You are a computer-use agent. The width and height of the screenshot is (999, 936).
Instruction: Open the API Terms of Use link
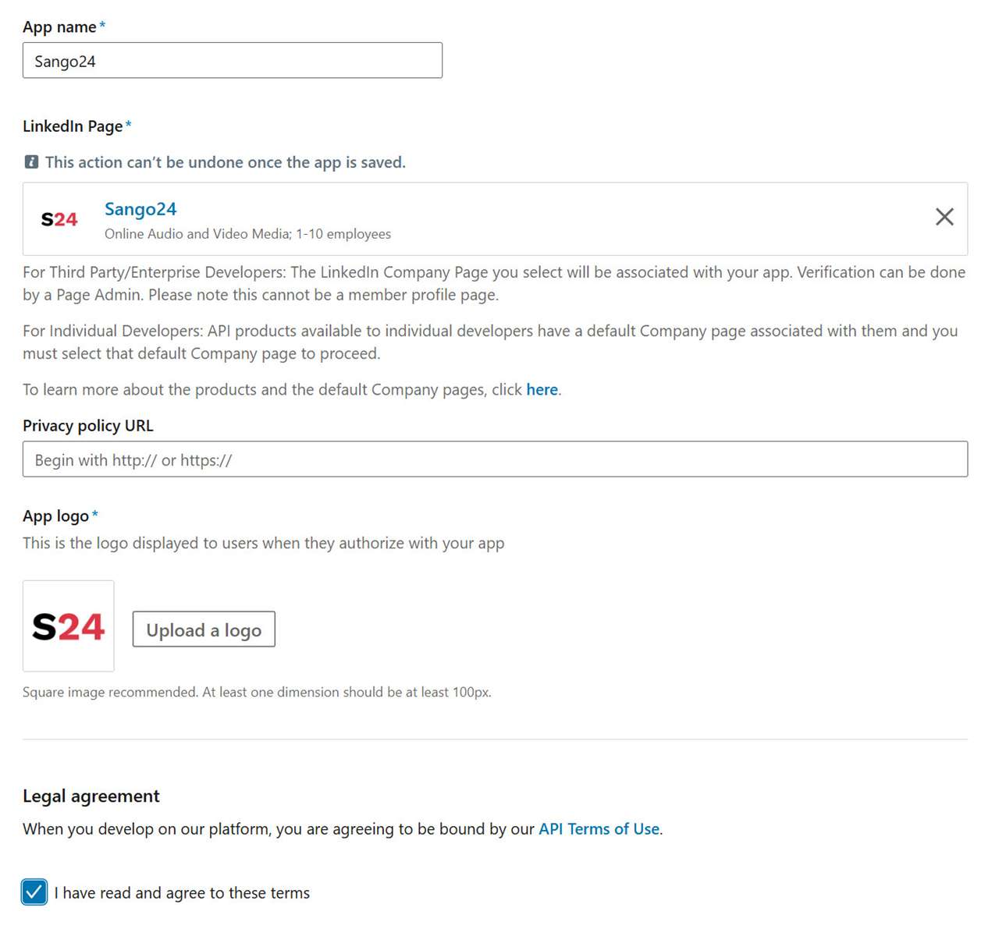point(599,829)
